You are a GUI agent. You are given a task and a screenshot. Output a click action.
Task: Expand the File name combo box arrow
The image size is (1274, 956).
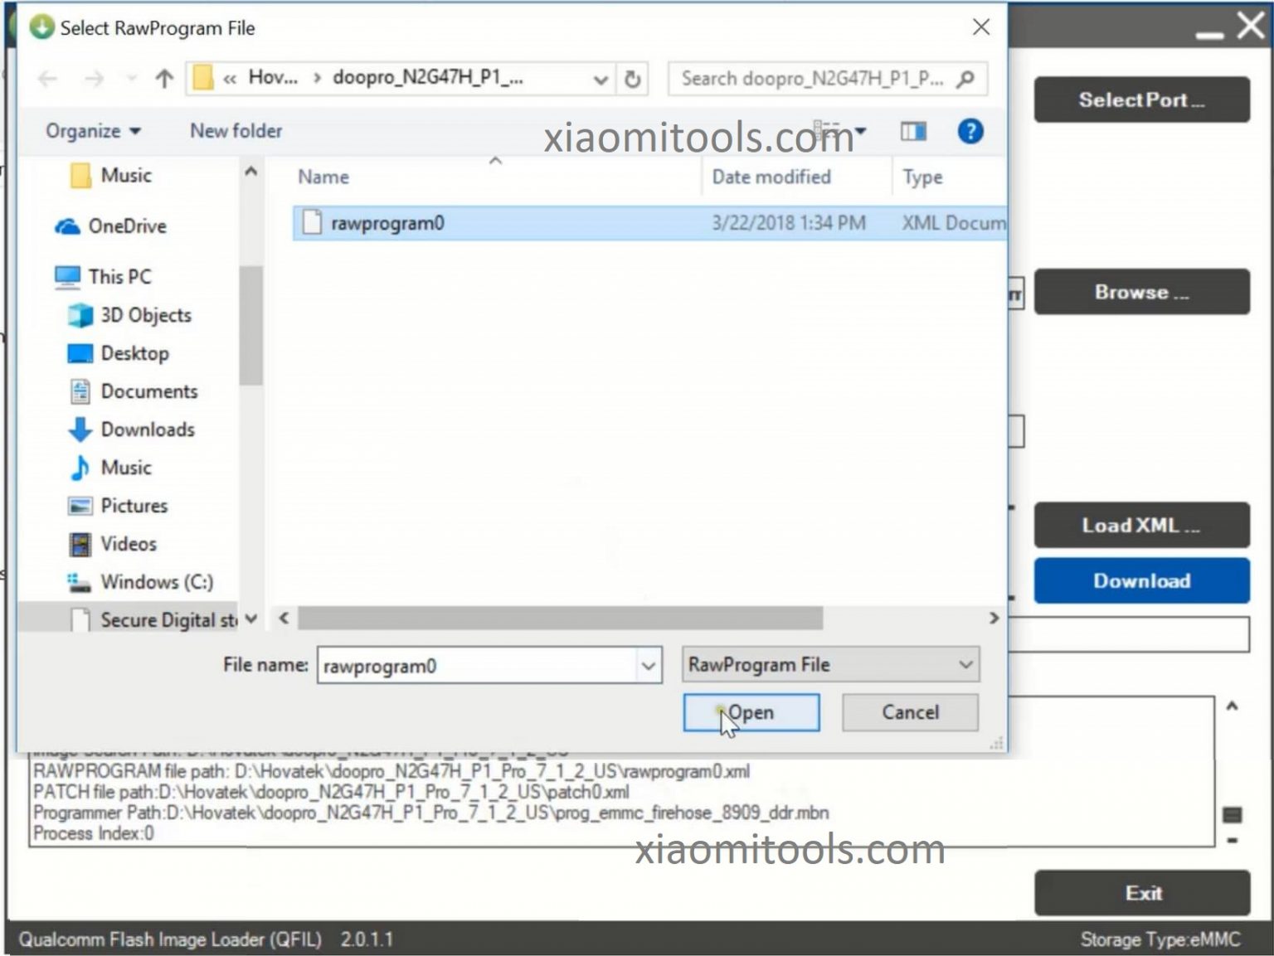tap(649, 664)
